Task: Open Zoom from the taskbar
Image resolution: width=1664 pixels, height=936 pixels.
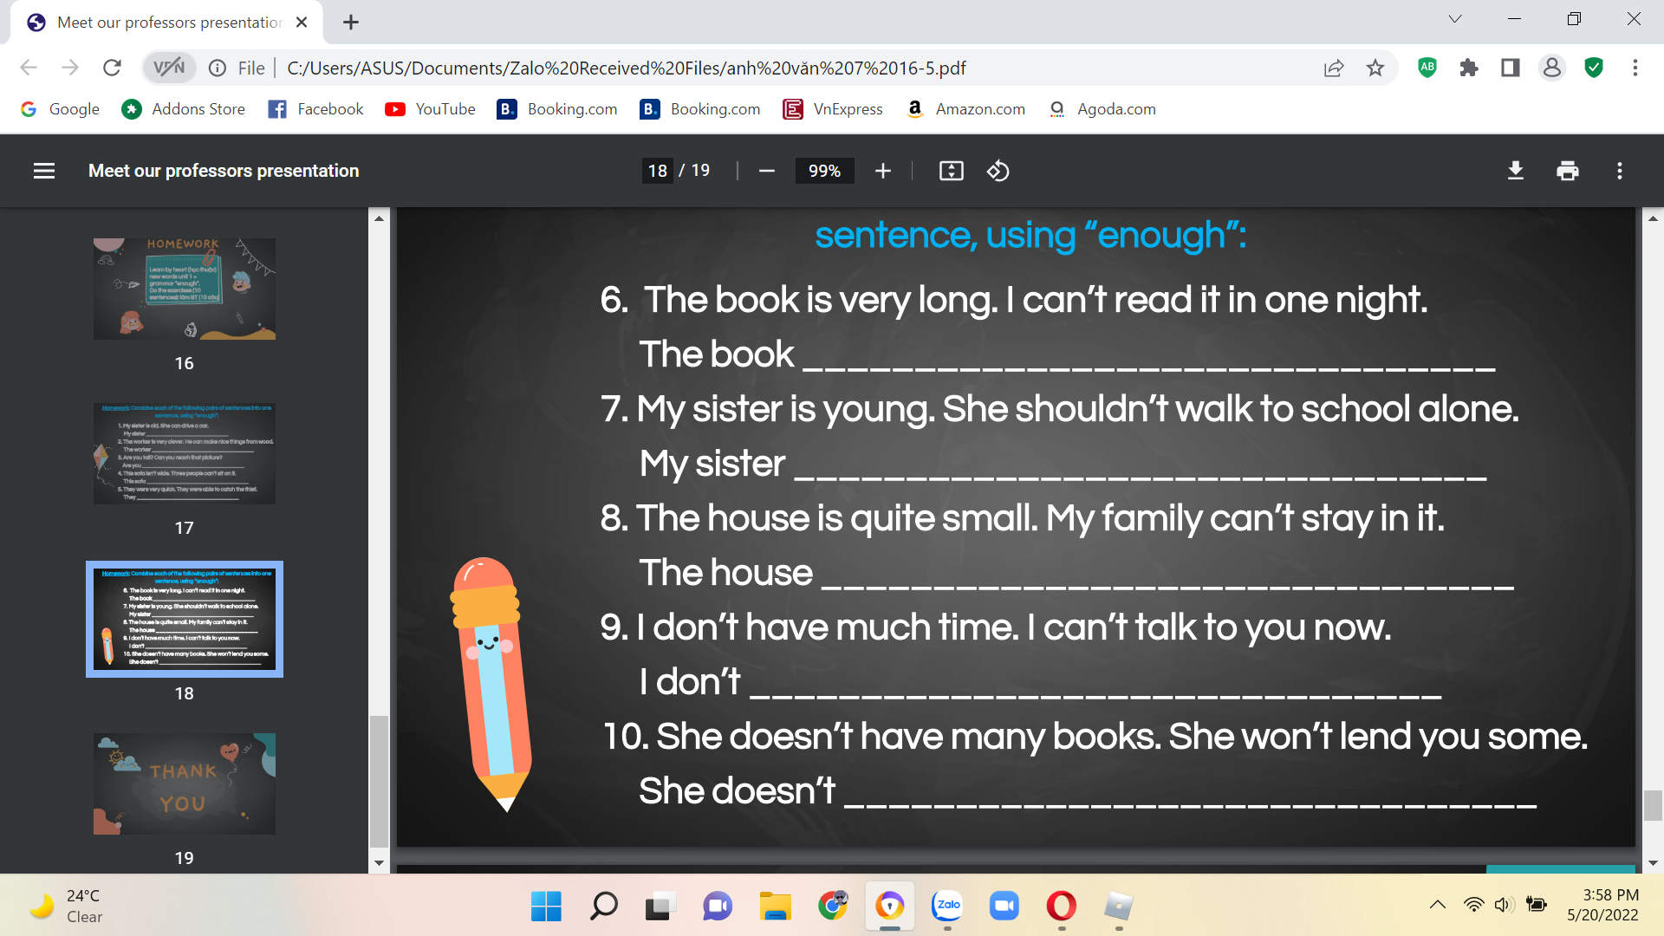Action: tap(1004, 907)
